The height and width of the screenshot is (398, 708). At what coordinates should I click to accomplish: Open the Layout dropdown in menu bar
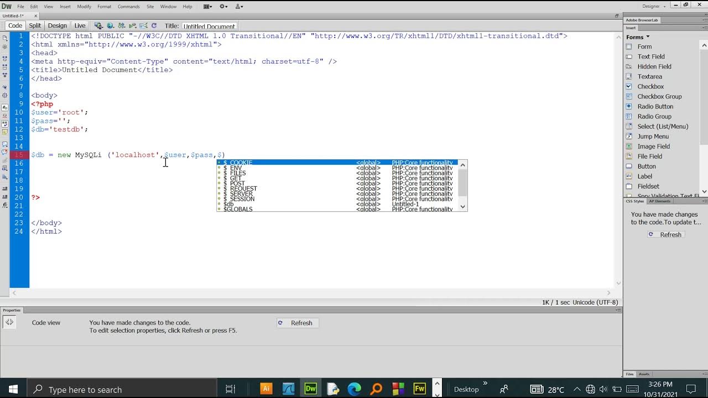coord(208,7)
